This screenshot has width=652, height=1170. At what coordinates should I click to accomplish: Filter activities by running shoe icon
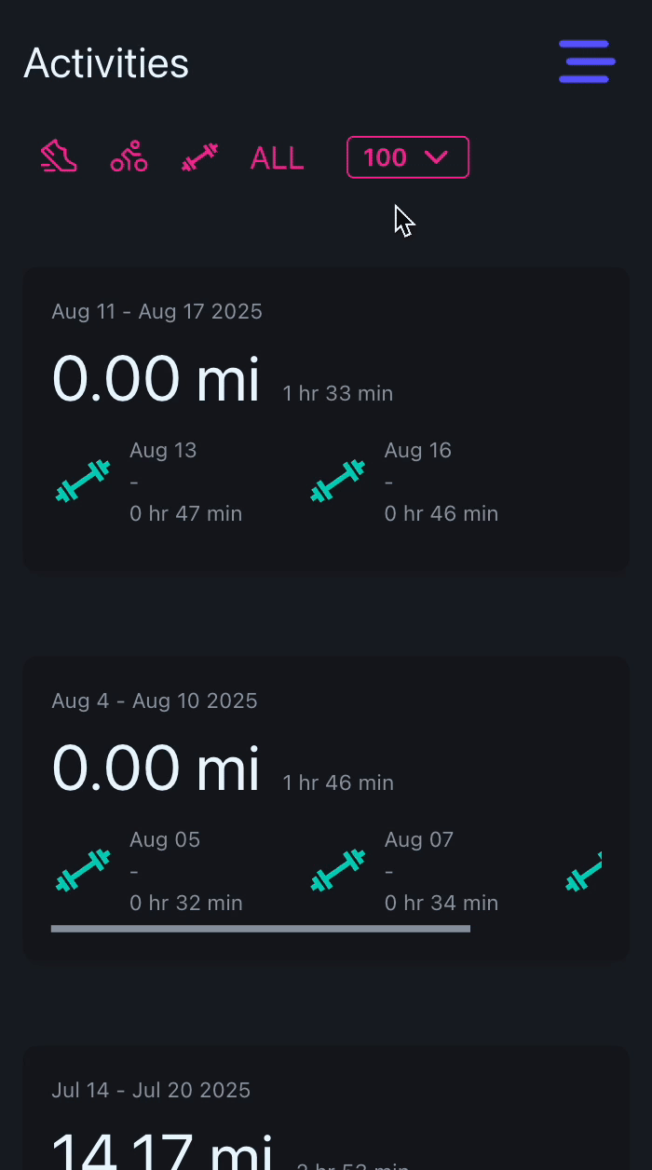pyautogui.click(x=59, y=156)
